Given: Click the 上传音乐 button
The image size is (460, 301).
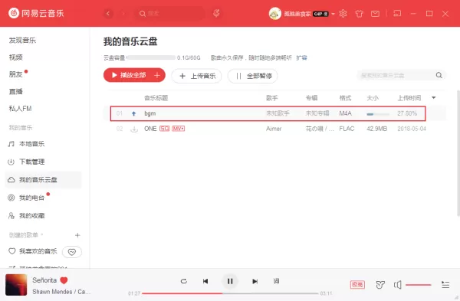Looking at the screenshot, I should tap(196, 76).
